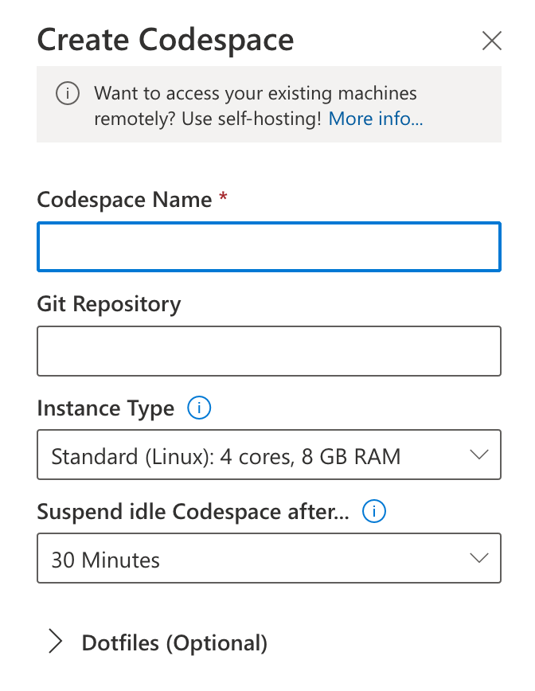This screenshot has width=535, height=691.
Task: Click the Dotfiles expand chevron arrow
Action: (x=55, y=641)
